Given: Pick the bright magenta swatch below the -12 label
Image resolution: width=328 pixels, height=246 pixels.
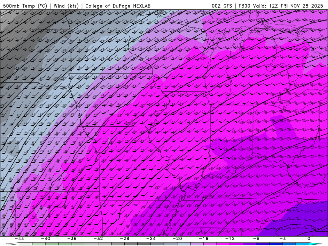Looking at the screenshot, I should point(223,244).
